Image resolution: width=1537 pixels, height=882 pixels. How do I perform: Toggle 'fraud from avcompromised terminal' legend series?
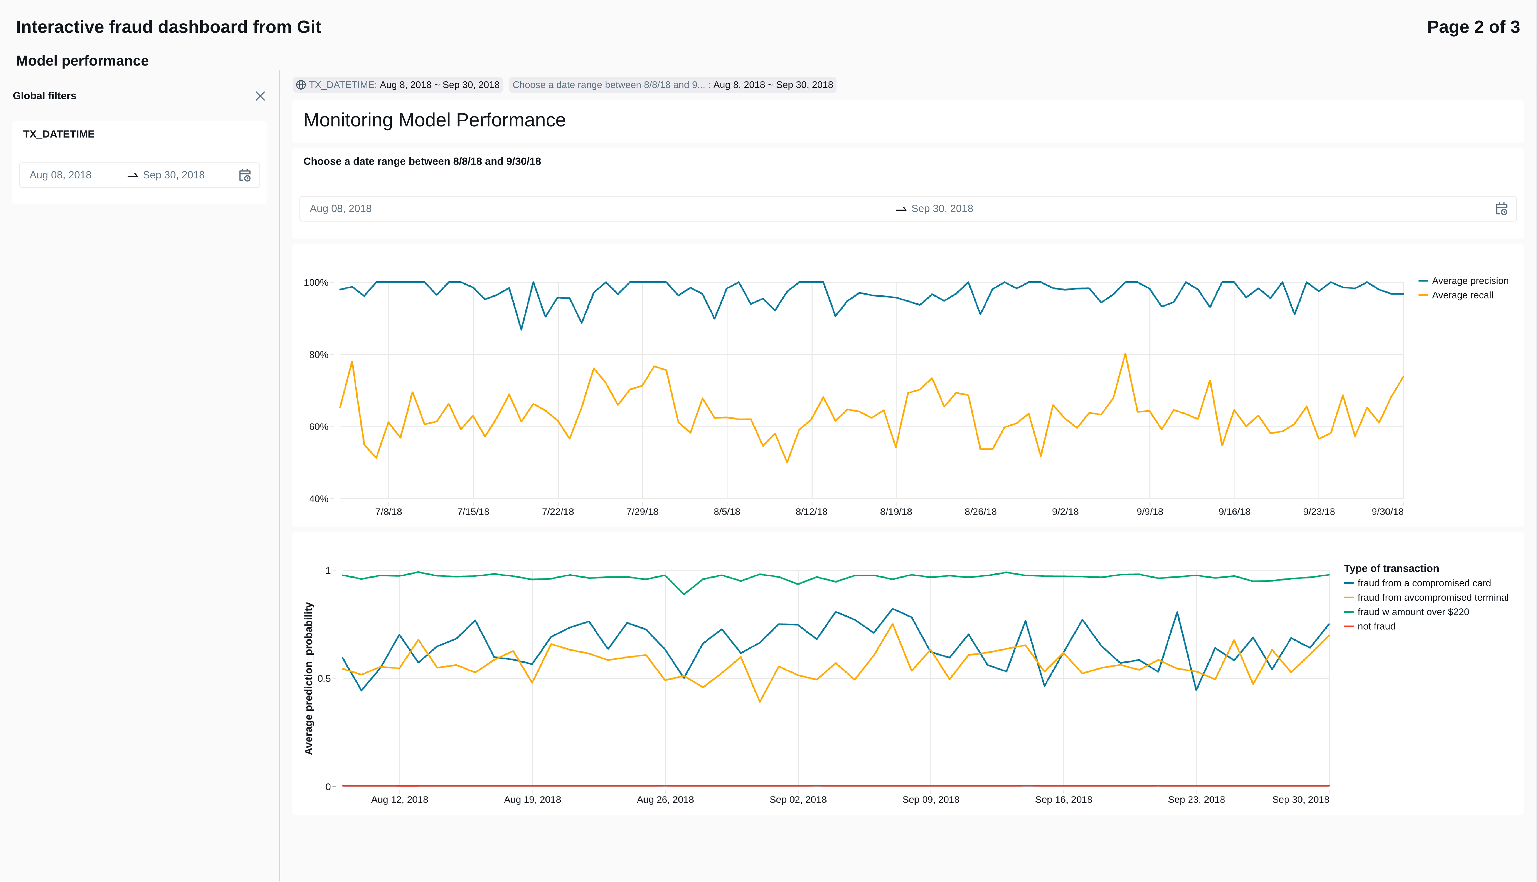pyautogui.click(x=1432, y=598)
